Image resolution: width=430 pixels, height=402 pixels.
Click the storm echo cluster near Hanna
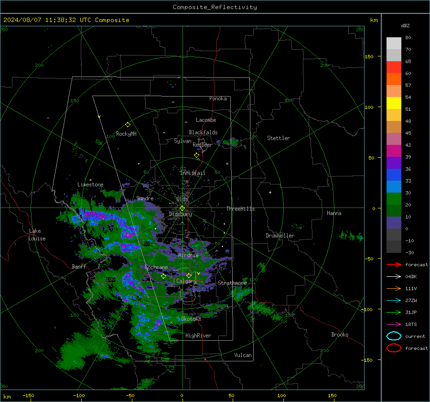(351, 236)
